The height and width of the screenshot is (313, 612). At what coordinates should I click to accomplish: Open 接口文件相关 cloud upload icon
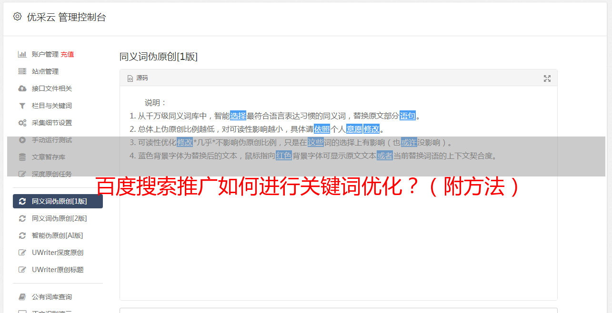pyautogui.click(x=22, y=88)
